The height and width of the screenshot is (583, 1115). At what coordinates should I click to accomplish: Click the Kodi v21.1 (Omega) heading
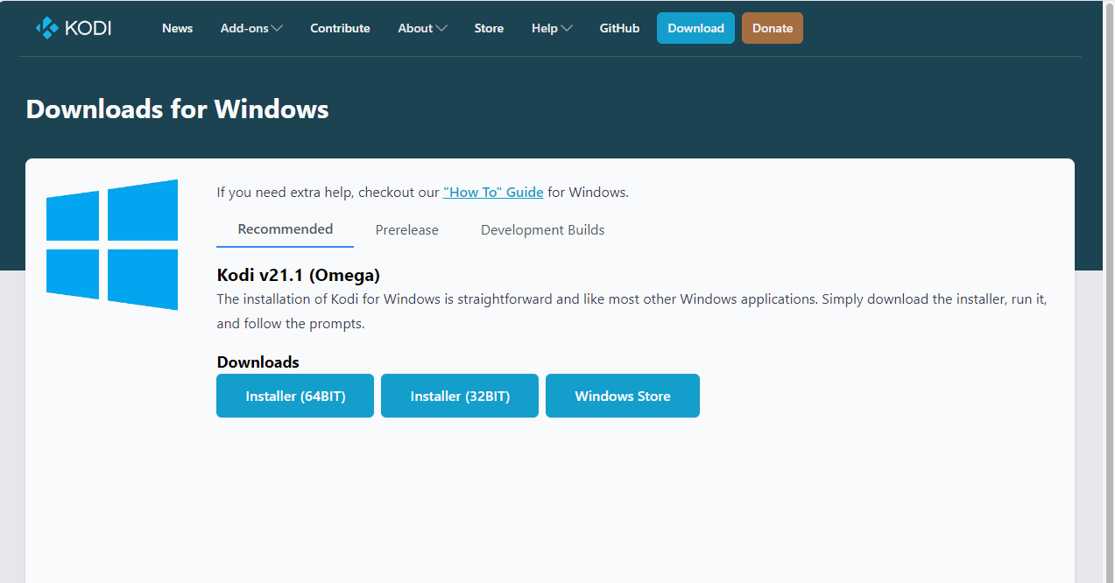[299, 275]
